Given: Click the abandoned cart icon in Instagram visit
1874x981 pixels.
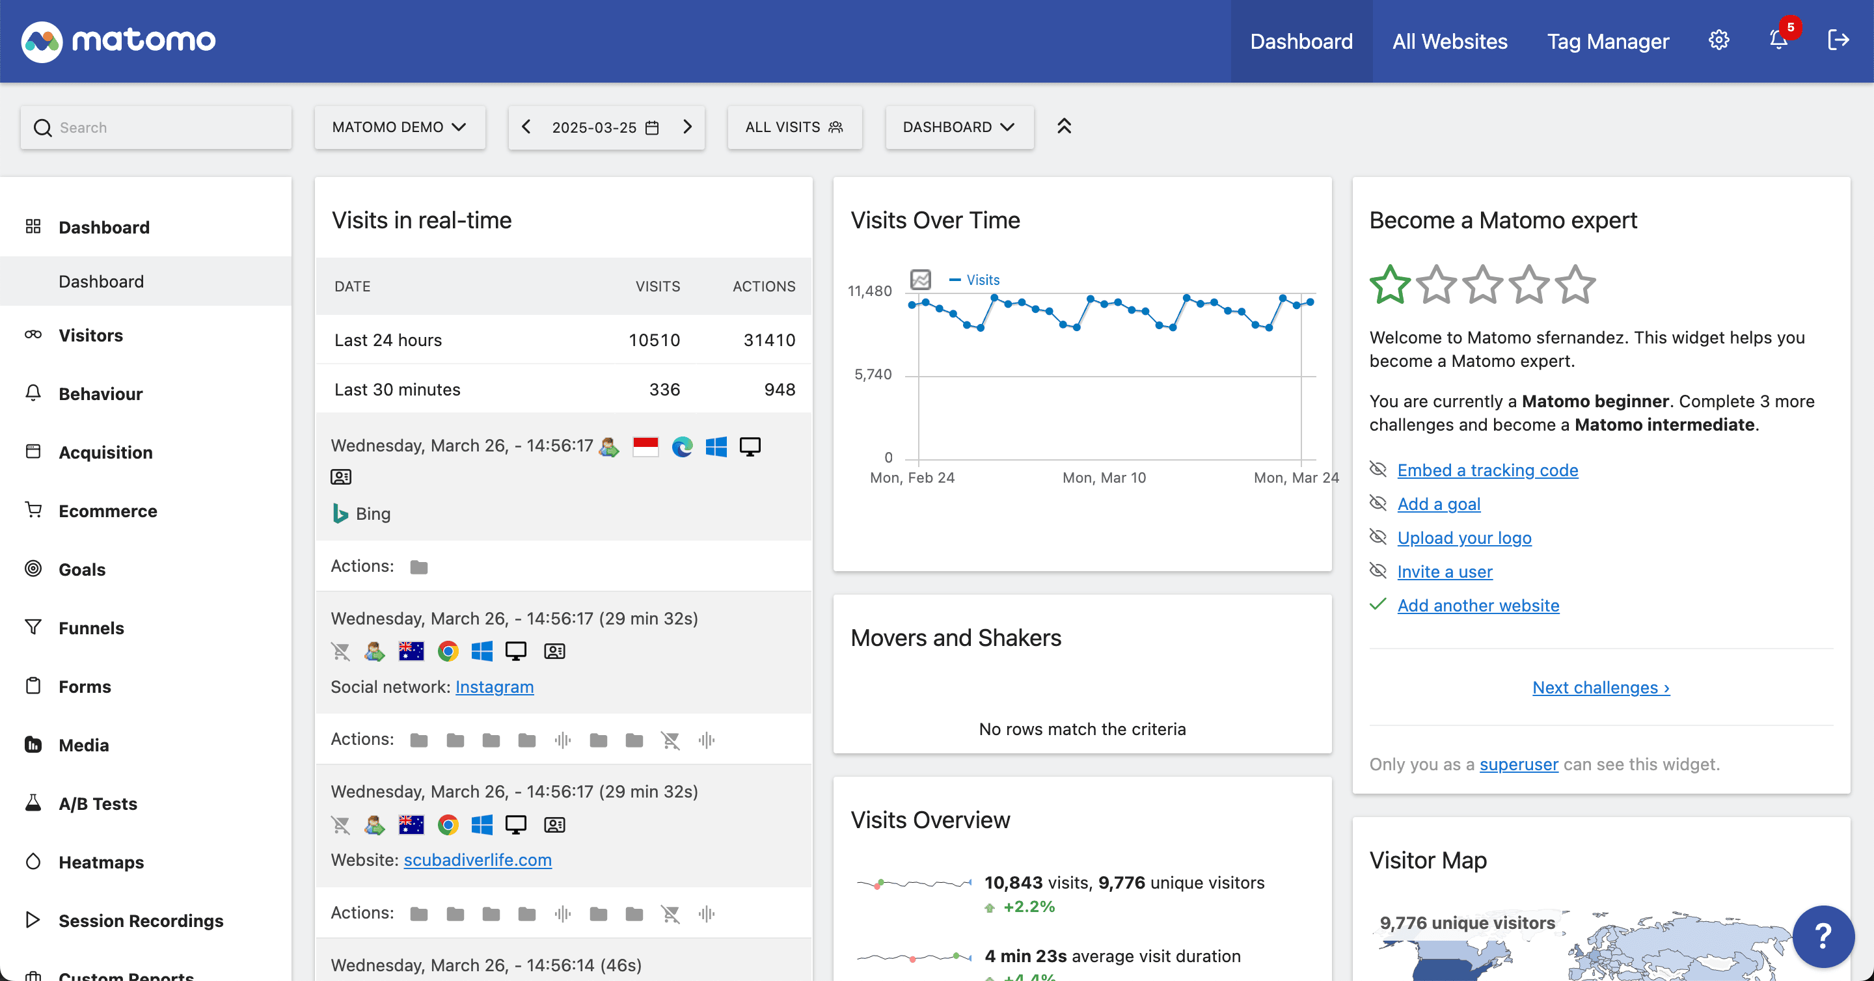Looking at the screenshot, I should pos(340,651).
